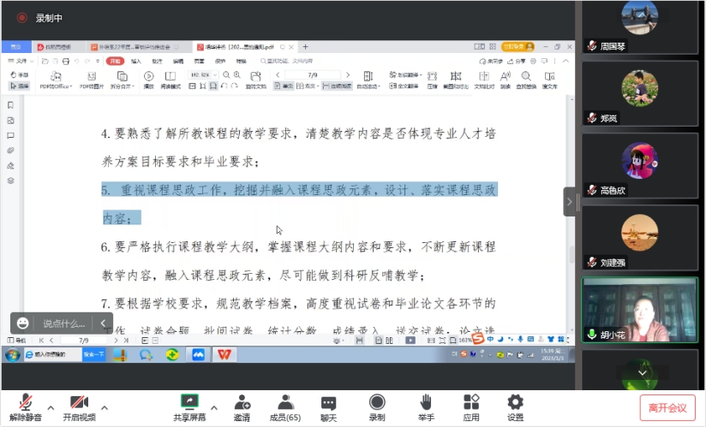
Task: Click the emoji icon beside chat input
Action: (x=23, y=323)
